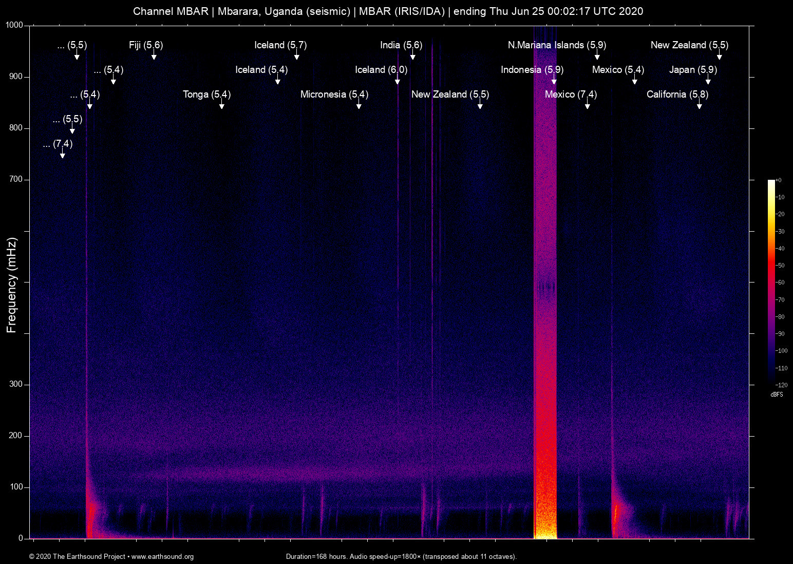Click the Frequency (mHz) axis label

12,285
